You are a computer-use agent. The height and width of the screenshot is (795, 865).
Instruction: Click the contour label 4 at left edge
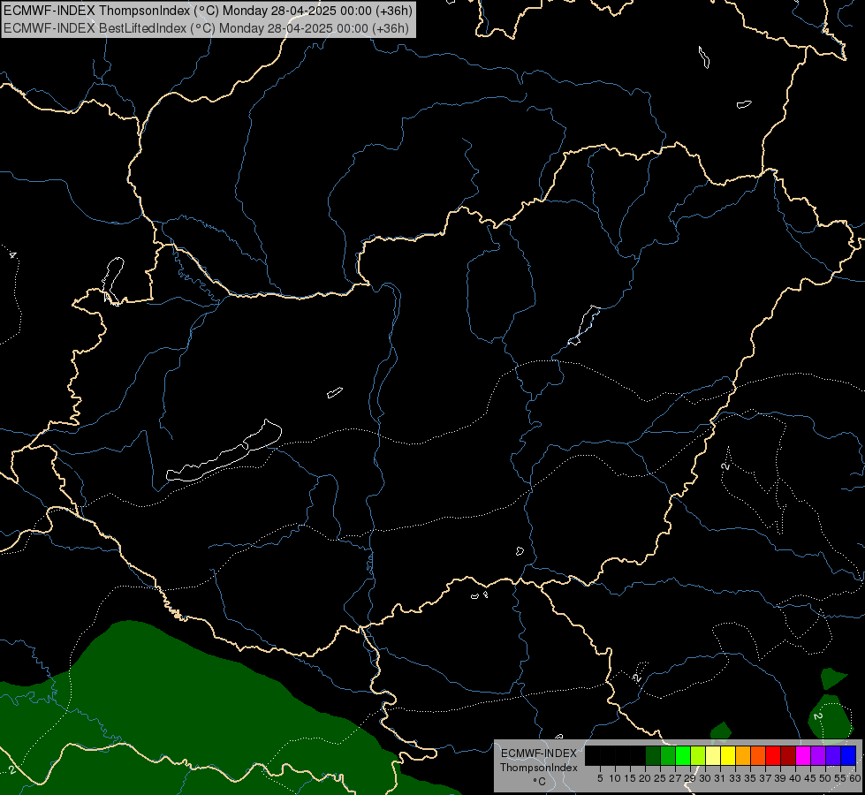tap(12, 255)
